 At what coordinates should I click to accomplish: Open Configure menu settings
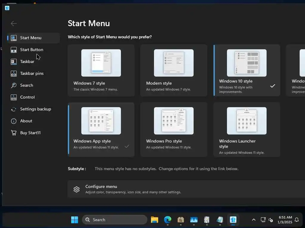click(186, 189)
